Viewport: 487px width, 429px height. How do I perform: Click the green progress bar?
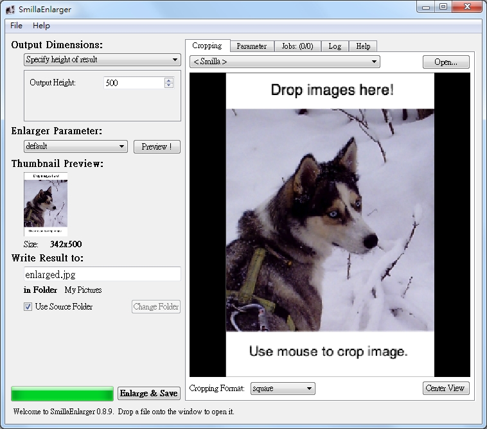62,394
